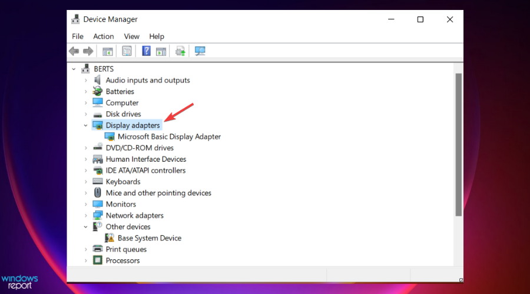Select the Processors label
Viewport: 530px width, 294px height.
click(122, 260)
